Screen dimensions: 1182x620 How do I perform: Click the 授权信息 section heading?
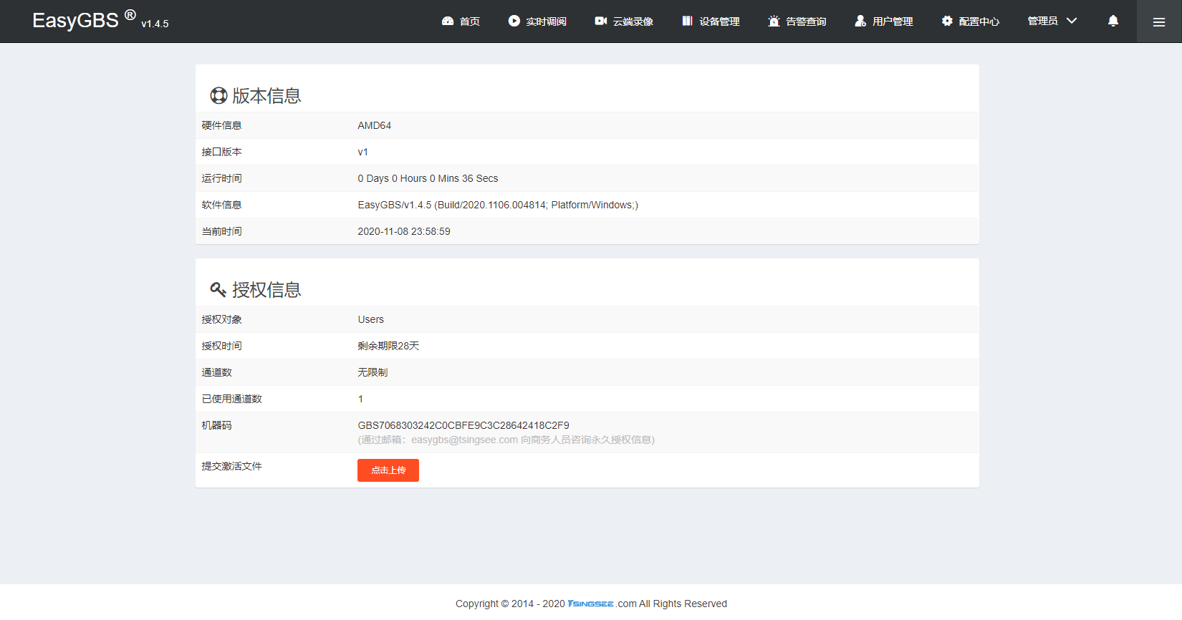(266, 289)
